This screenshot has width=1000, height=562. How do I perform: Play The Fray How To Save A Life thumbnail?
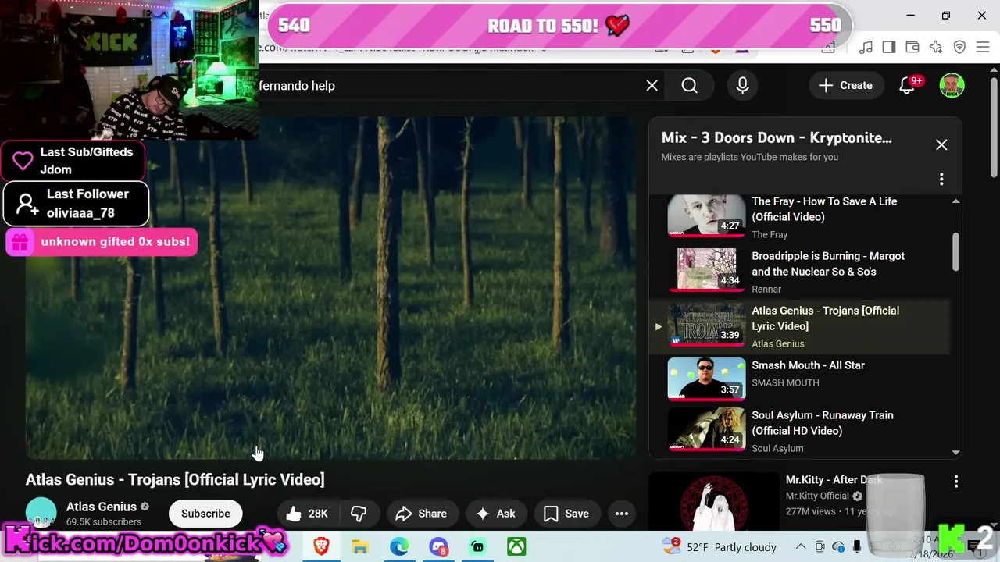coord(706,215)
